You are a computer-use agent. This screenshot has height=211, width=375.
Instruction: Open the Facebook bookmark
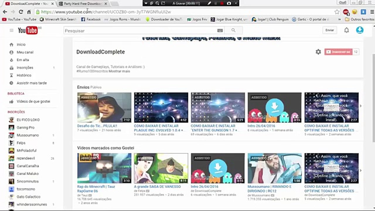[x=91, y=19]
